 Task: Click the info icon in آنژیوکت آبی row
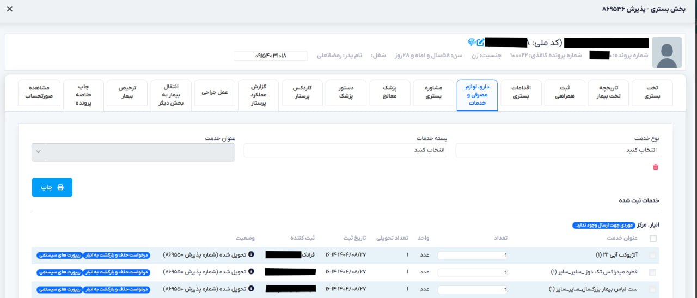(251, 255)
